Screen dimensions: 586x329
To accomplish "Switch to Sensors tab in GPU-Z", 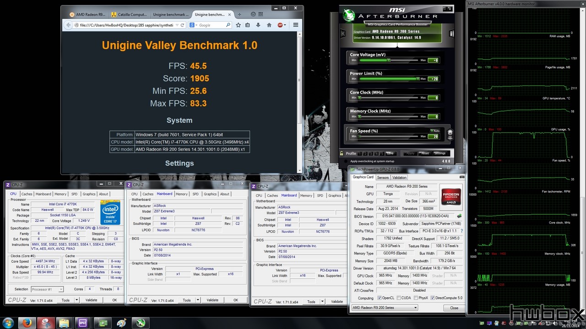I will click(383, 177).
